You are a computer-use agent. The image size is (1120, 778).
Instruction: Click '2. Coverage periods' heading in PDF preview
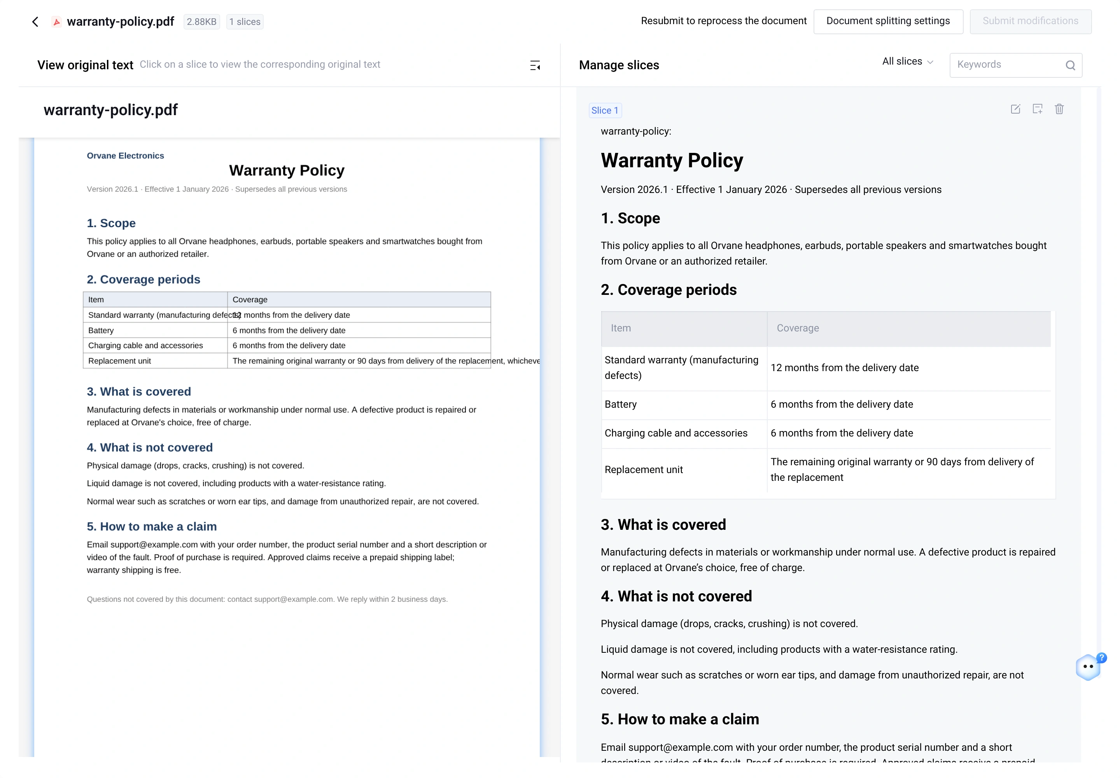tap(143, 279)
